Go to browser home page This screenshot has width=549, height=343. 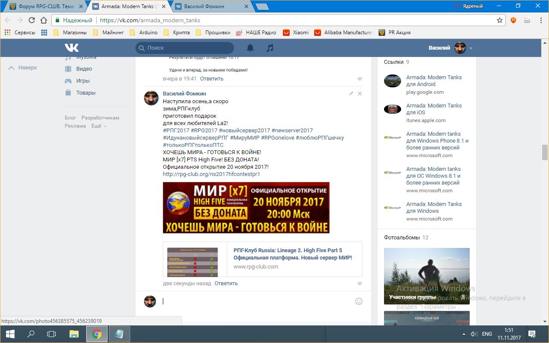(x=44, y=20)
